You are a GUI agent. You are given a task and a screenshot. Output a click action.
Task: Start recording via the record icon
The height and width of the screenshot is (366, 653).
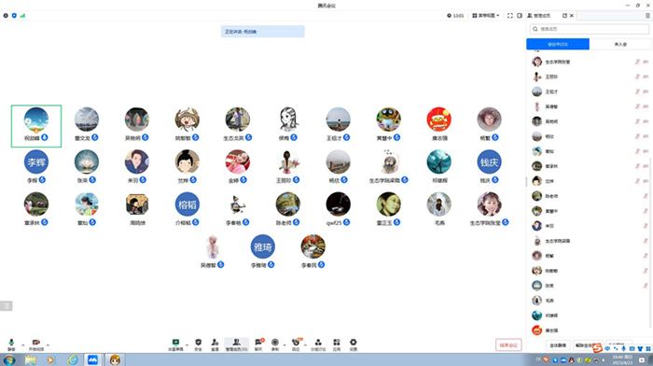(275, 345)
